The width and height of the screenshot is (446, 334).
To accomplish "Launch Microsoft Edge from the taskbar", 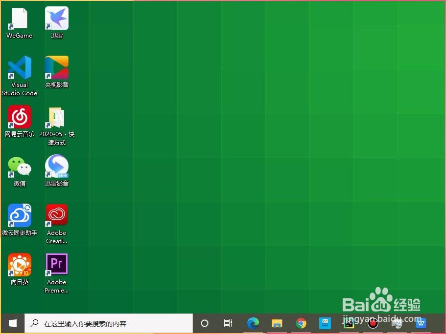I will (x=253, y=323).
